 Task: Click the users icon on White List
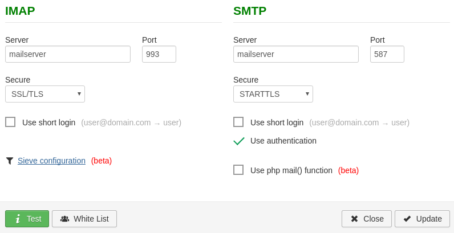tap(64, 219)
